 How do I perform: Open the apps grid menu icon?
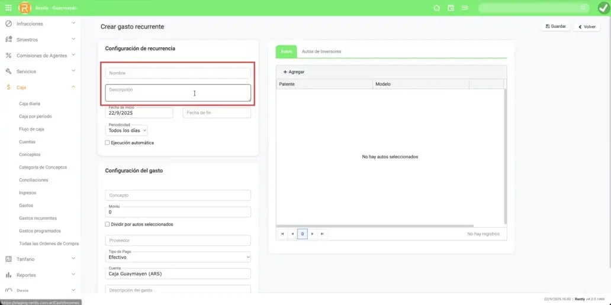pos(8,8)
